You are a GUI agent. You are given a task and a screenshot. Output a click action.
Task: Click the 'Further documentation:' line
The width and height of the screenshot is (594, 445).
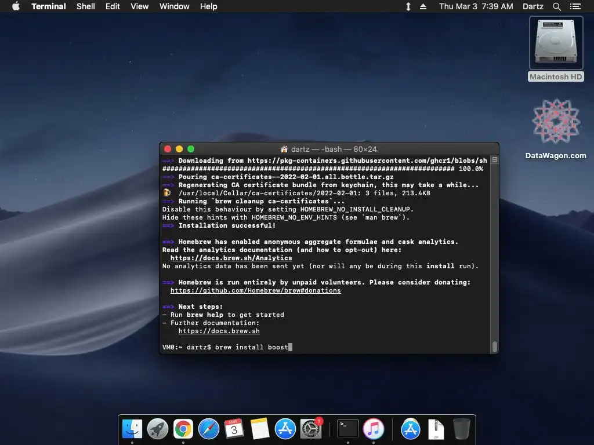click(x=211, y=323)
